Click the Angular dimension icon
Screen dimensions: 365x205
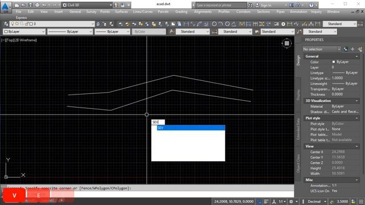click(x=234, y=24)
